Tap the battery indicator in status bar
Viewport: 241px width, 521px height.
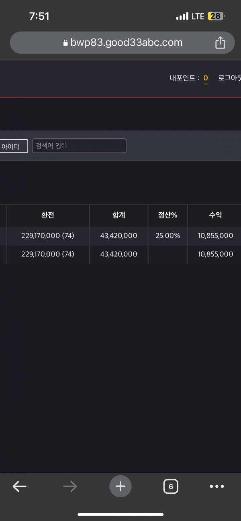[216, 16]
